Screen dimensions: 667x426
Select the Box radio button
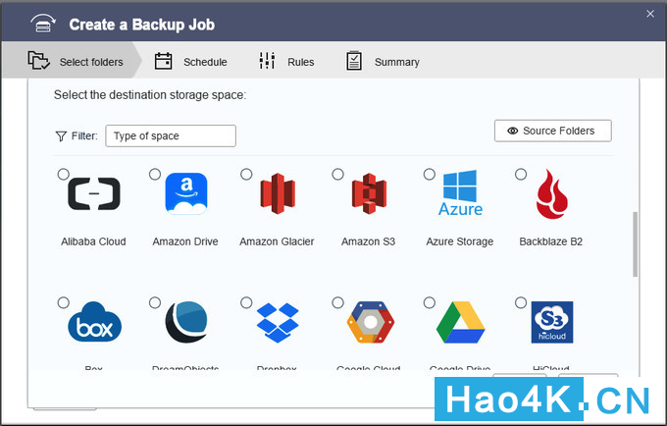tap(64, 302)
